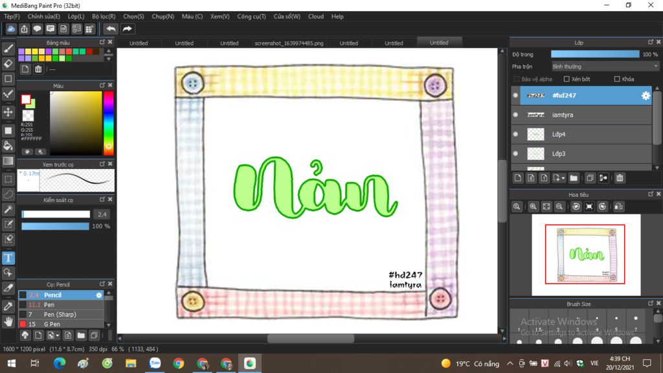The image size is (663, 373).
Task: Click the brush size value 2.4 box
Action: click(102, 214)
